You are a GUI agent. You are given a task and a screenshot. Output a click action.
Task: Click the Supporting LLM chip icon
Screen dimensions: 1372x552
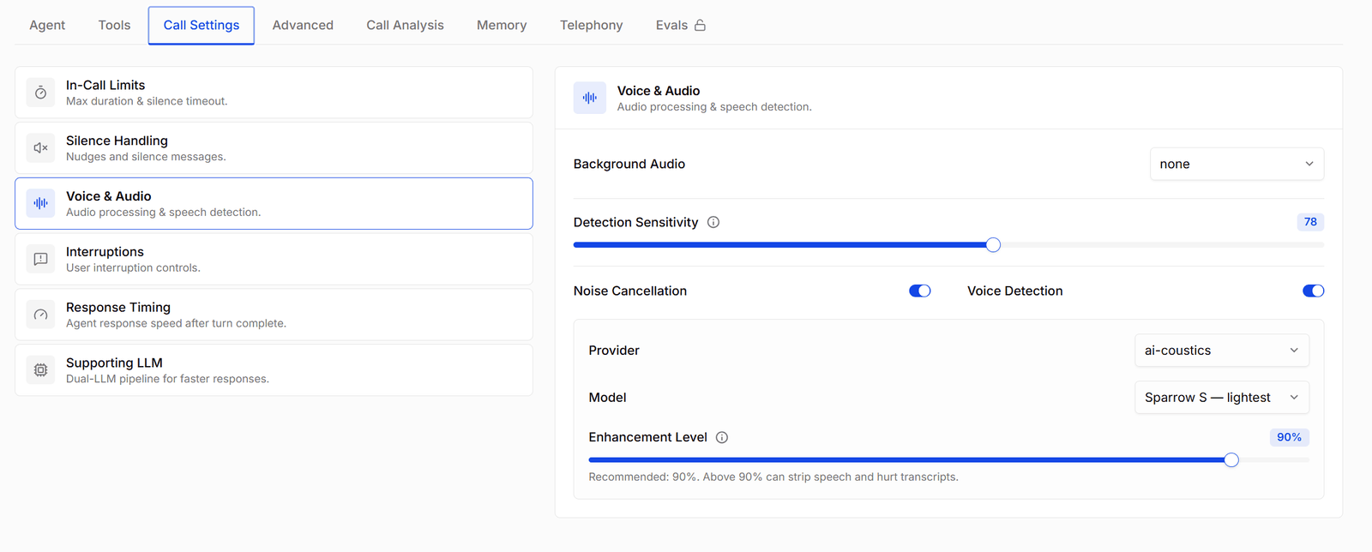coord(40,370)
